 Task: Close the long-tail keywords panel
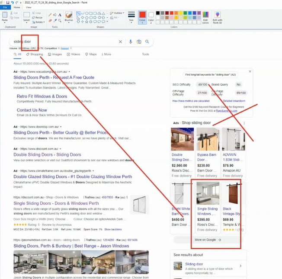tap(250, 71)
